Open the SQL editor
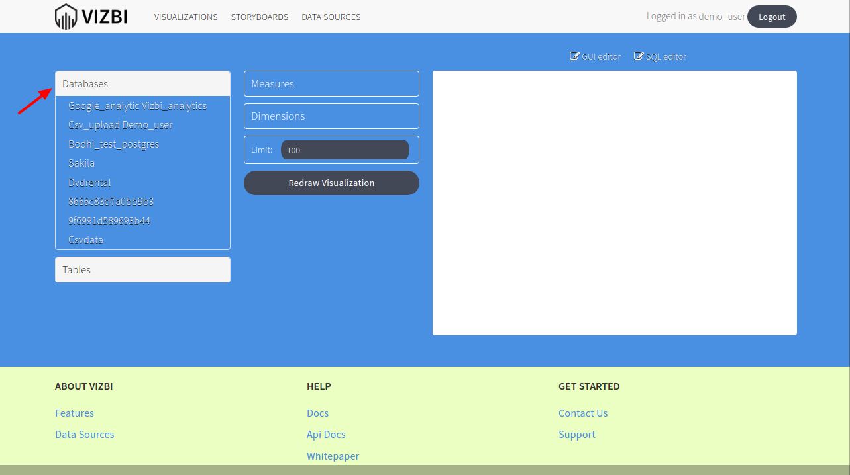This screenshot has height=475, width=850. pos(660,56)
